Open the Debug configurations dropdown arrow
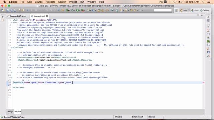This screenshot has width=214, height=120. click(x=75, y=10)
